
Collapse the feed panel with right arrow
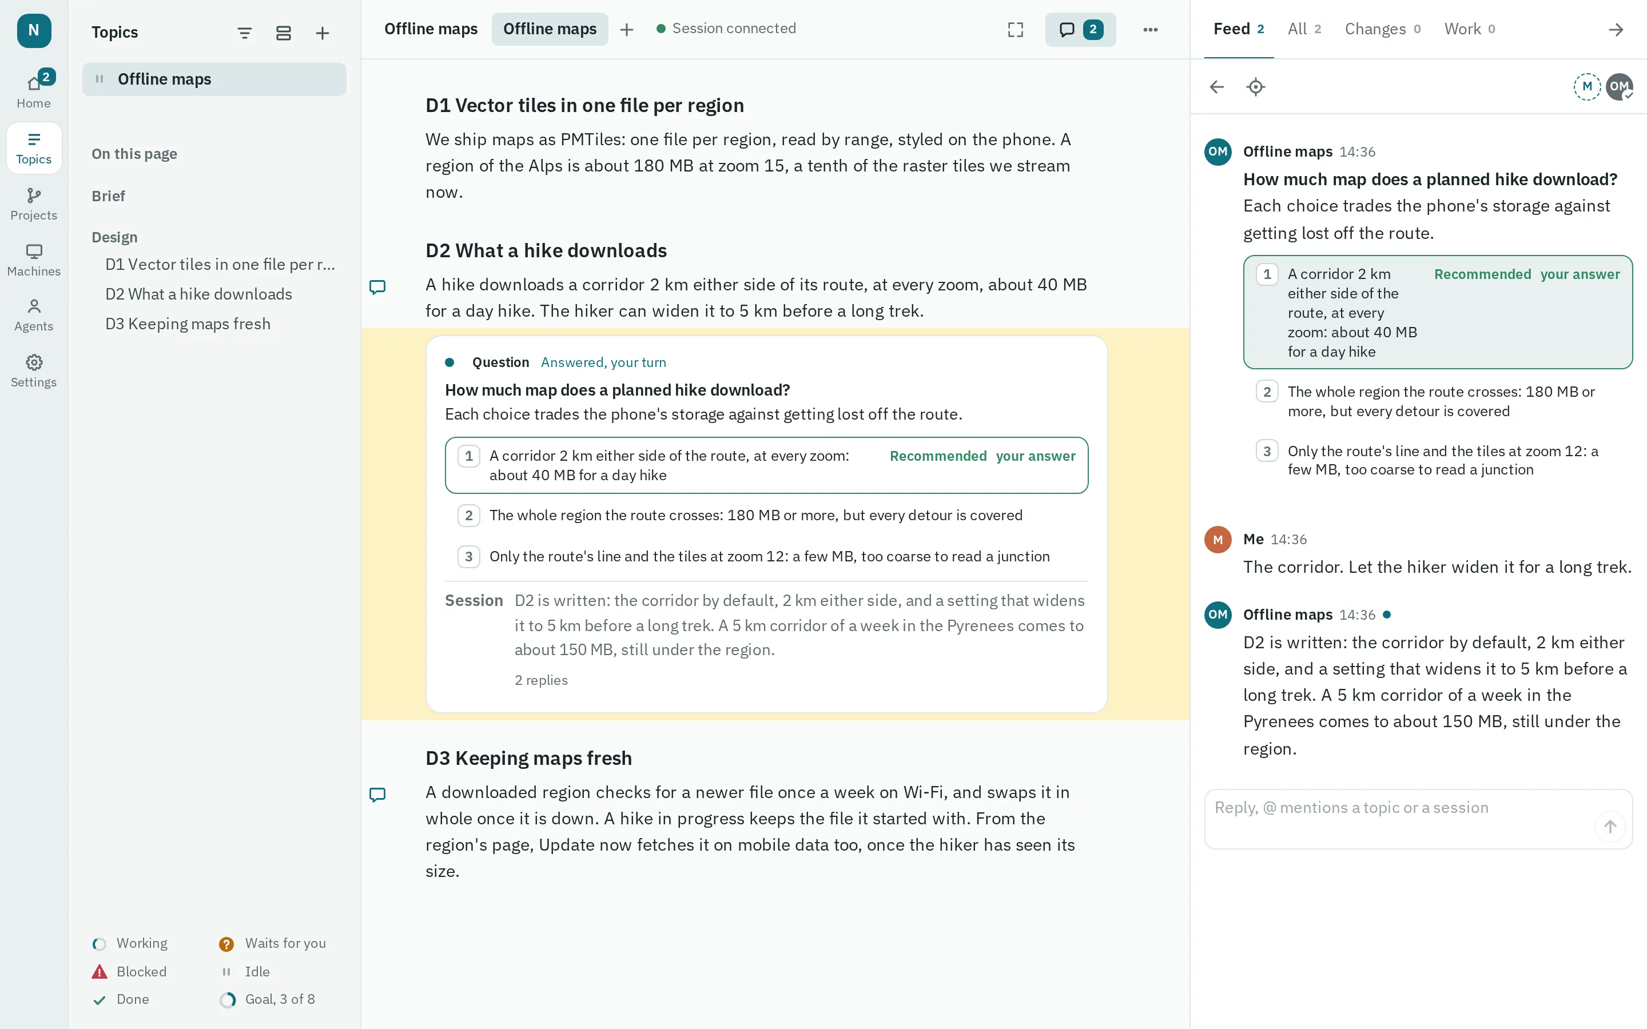(1616, 29)
